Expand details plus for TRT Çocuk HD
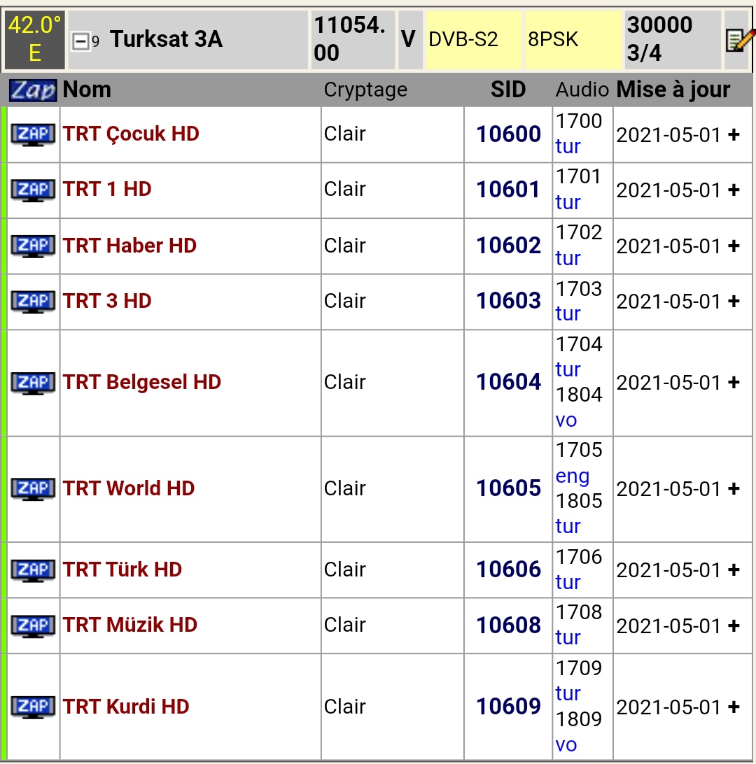Viewport: 756px width, 764px height. click(734, 134)
